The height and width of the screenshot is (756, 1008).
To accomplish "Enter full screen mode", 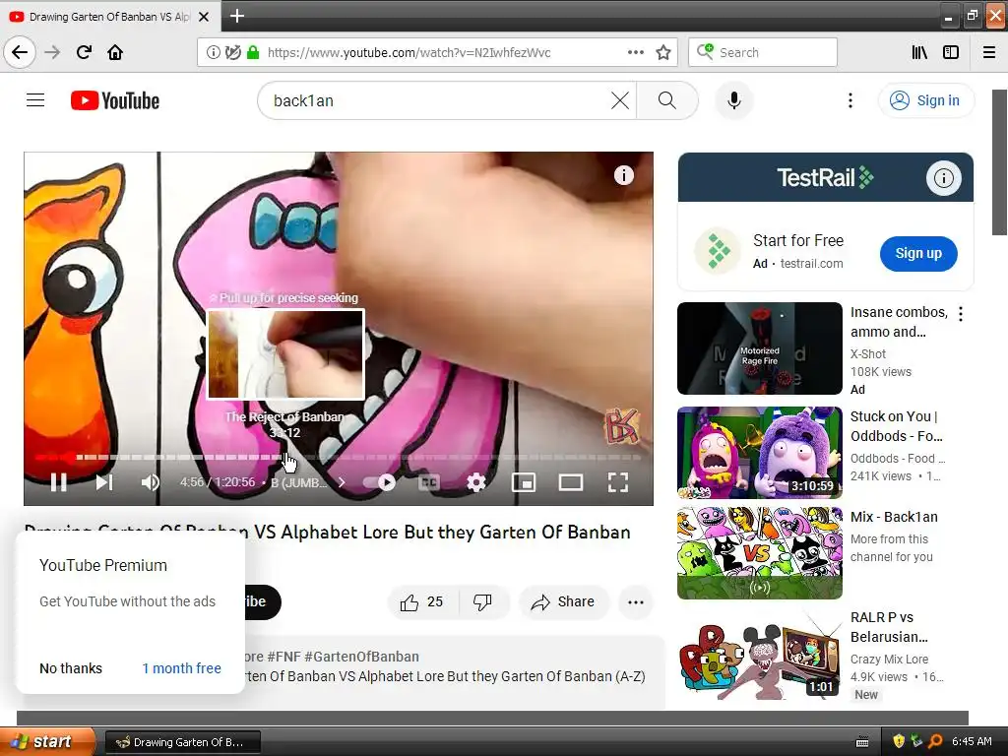I will (x=618, y=482).
